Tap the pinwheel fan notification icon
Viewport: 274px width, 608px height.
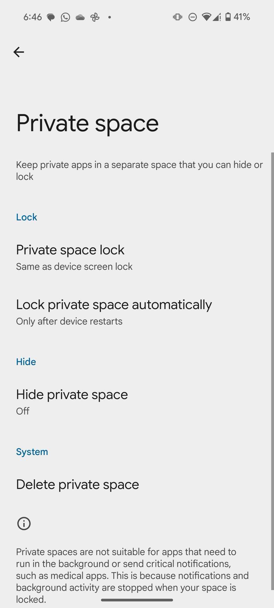(95, 17)
